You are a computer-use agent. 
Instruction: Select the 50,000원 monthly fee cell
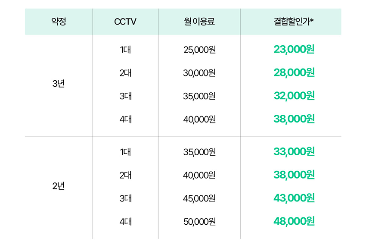[199, 222]
